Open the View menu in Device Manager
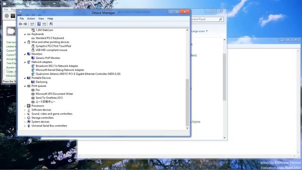The width and height of the screenshot is (302, 170). pos(41,19)
